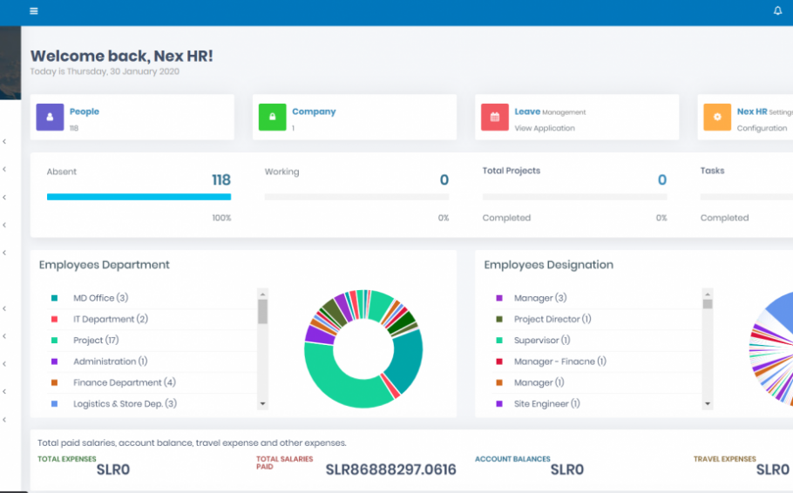
Task: Click the Working progress bar
Action: 356,197
